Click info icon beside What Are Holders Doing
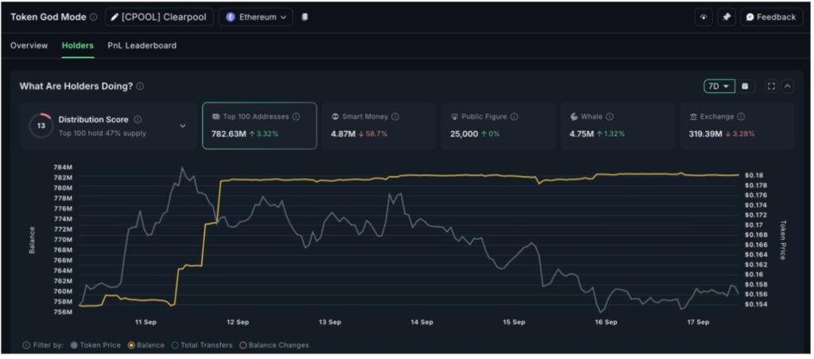This screenshot has height=359, width=814. [140, 86]
